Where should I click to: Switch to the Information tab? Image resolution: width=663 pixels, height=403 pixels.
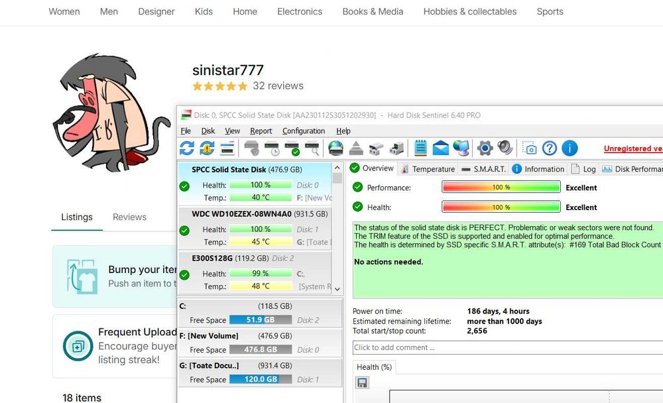coord(538,169)
